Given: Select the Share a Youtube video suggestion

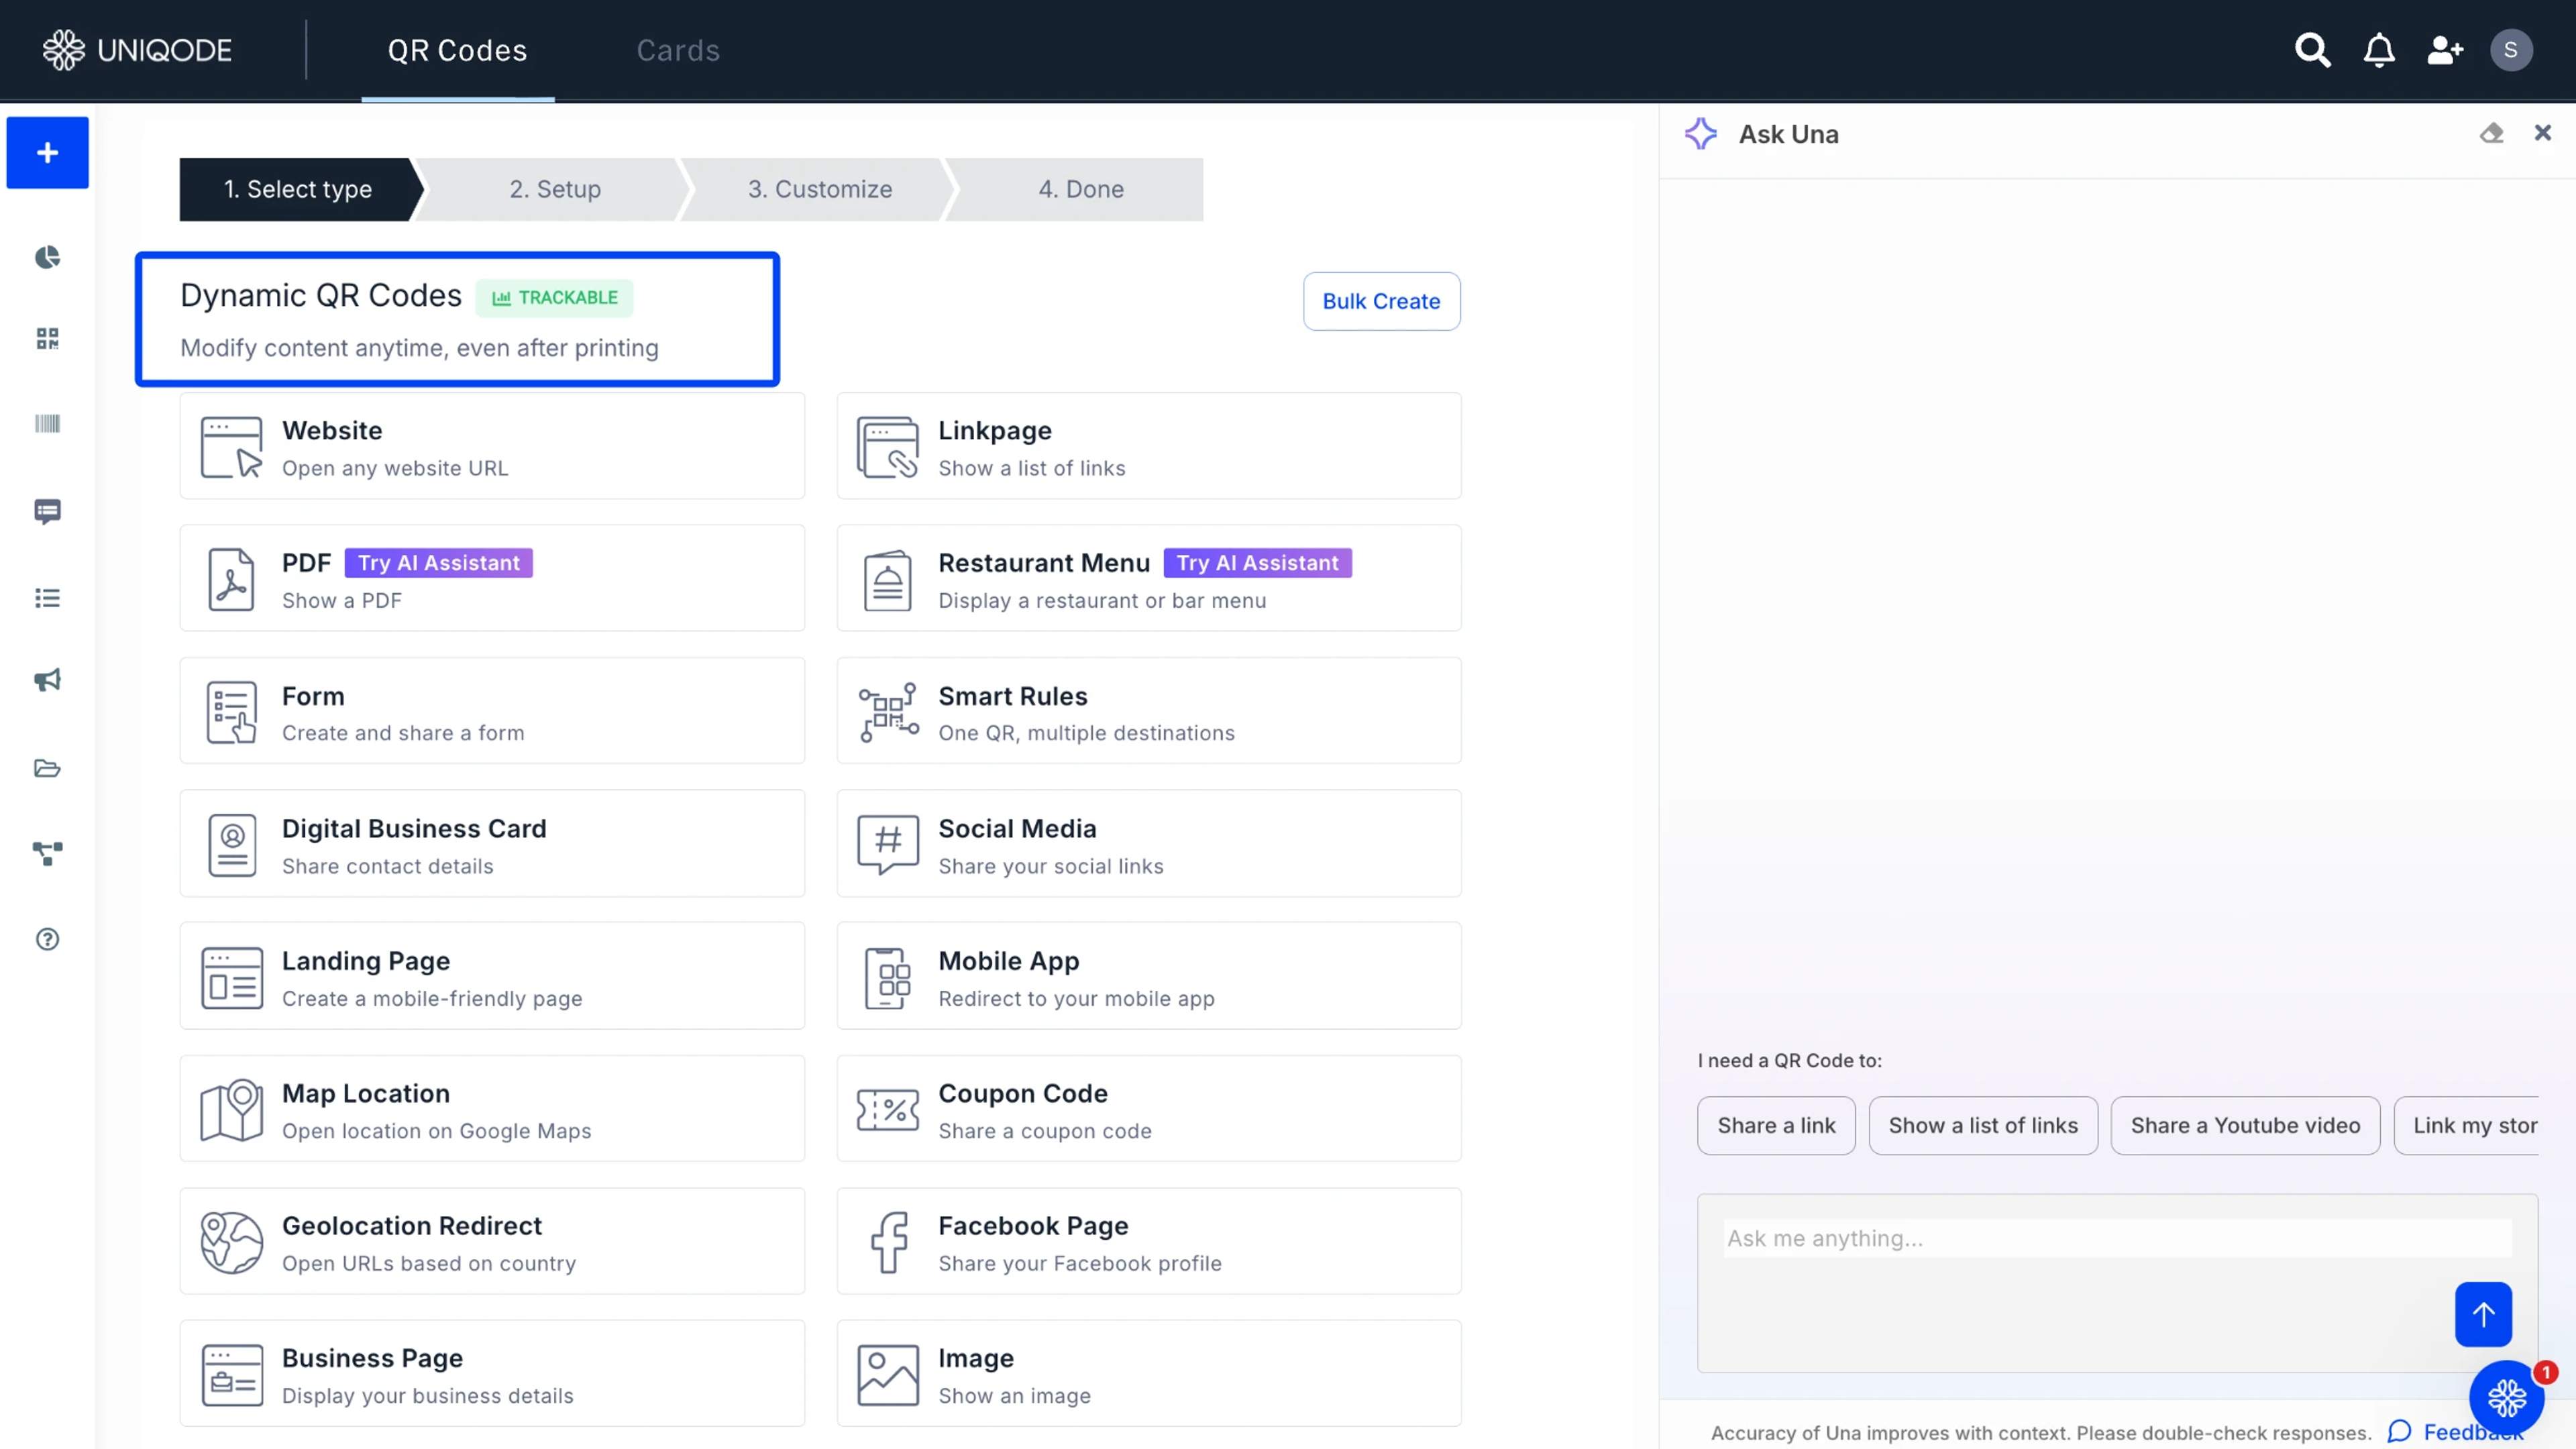Looking at the screenshot, I should [x=2245, y=1126].
